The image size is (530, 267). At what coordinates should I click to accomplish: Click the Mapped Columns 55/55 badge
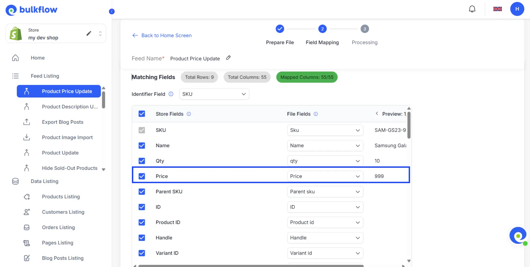307,77
